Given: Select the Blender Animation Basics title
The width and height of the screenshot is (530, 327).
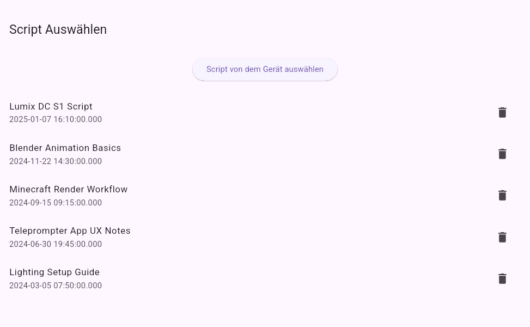Looking at the screenshot, I should [x=65, y=148].
